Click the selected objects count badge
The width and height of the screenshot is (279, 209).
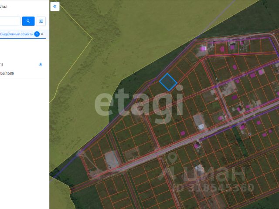37,34
